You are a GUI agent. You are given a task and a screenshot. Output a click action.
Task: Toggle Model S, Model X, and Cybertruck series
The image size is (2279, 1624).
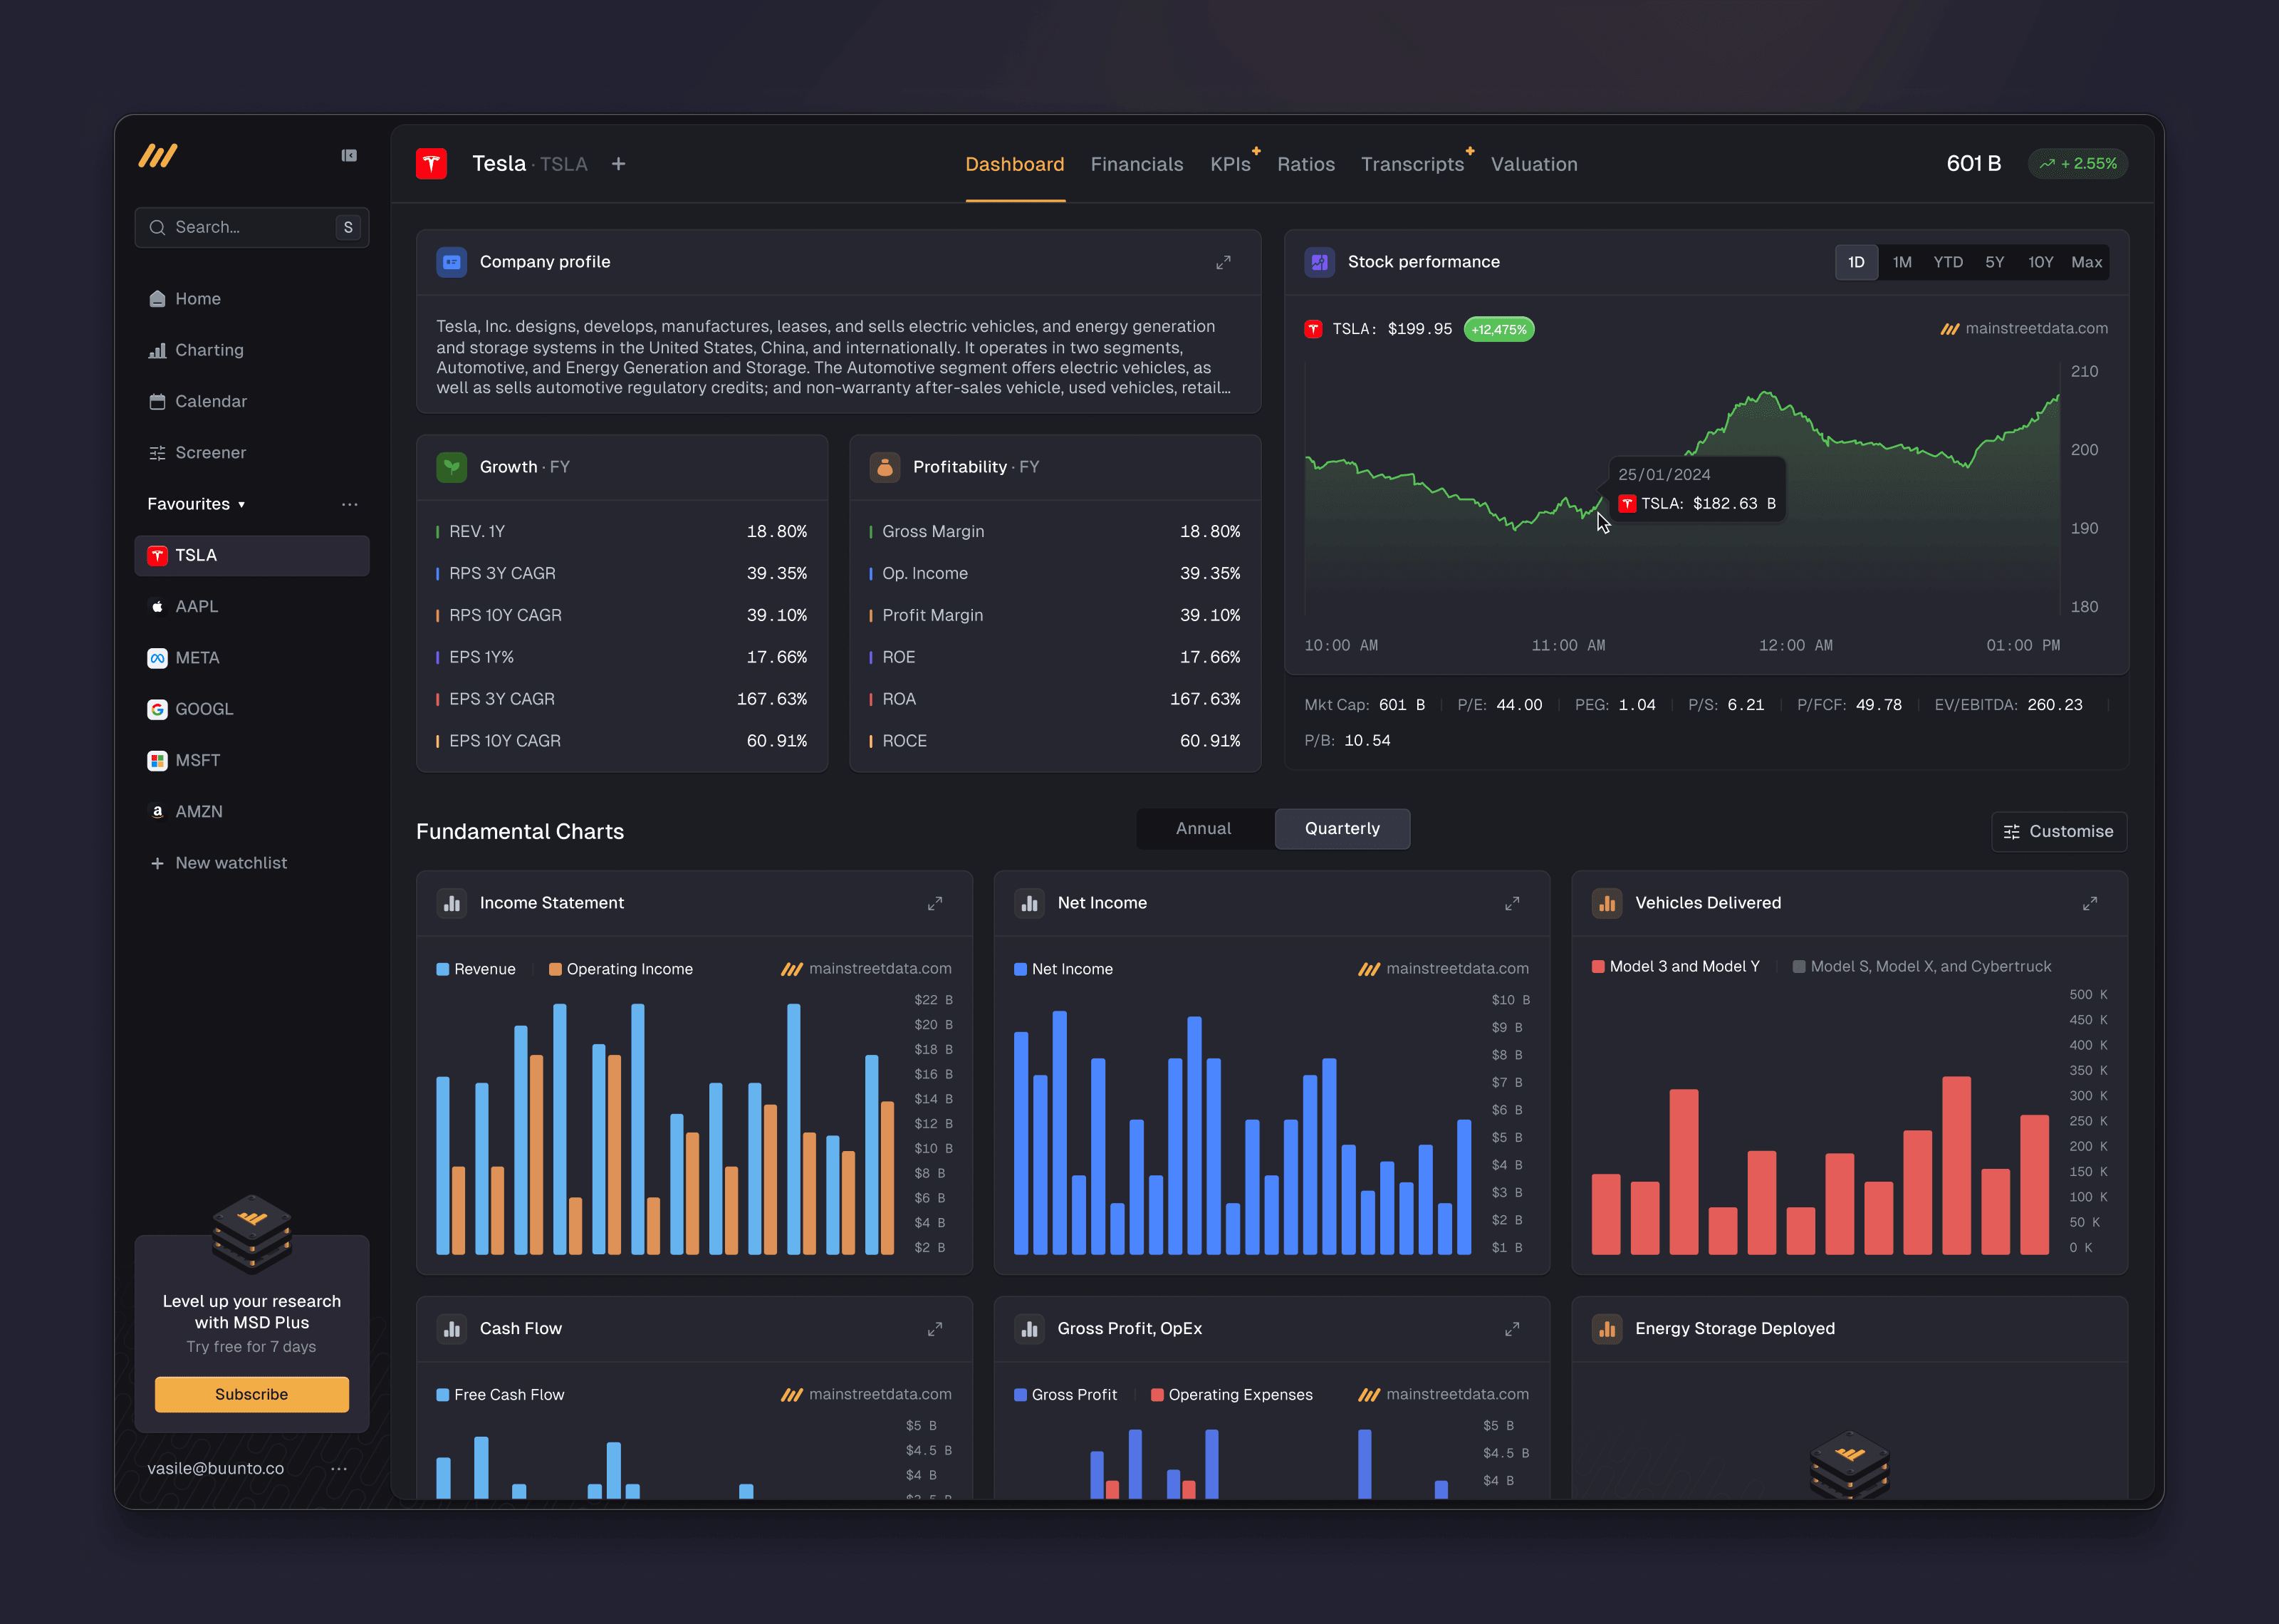click(1921, 966)
